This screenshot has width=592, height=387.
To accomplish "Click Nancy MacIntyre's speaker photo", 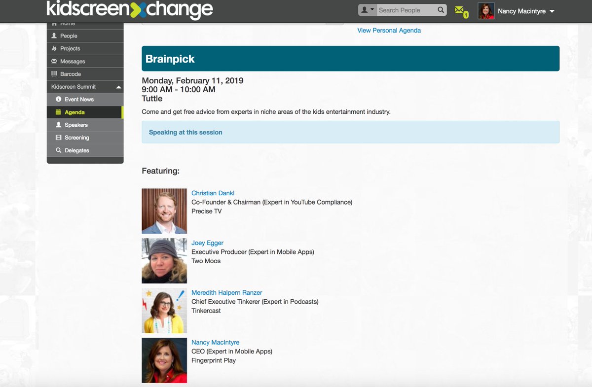I will tap(164, 360).
